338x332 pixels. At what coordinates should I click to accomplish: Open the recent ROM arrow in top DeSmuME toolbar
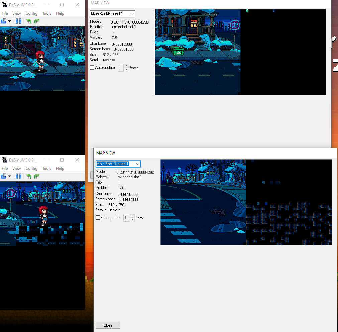9,21
